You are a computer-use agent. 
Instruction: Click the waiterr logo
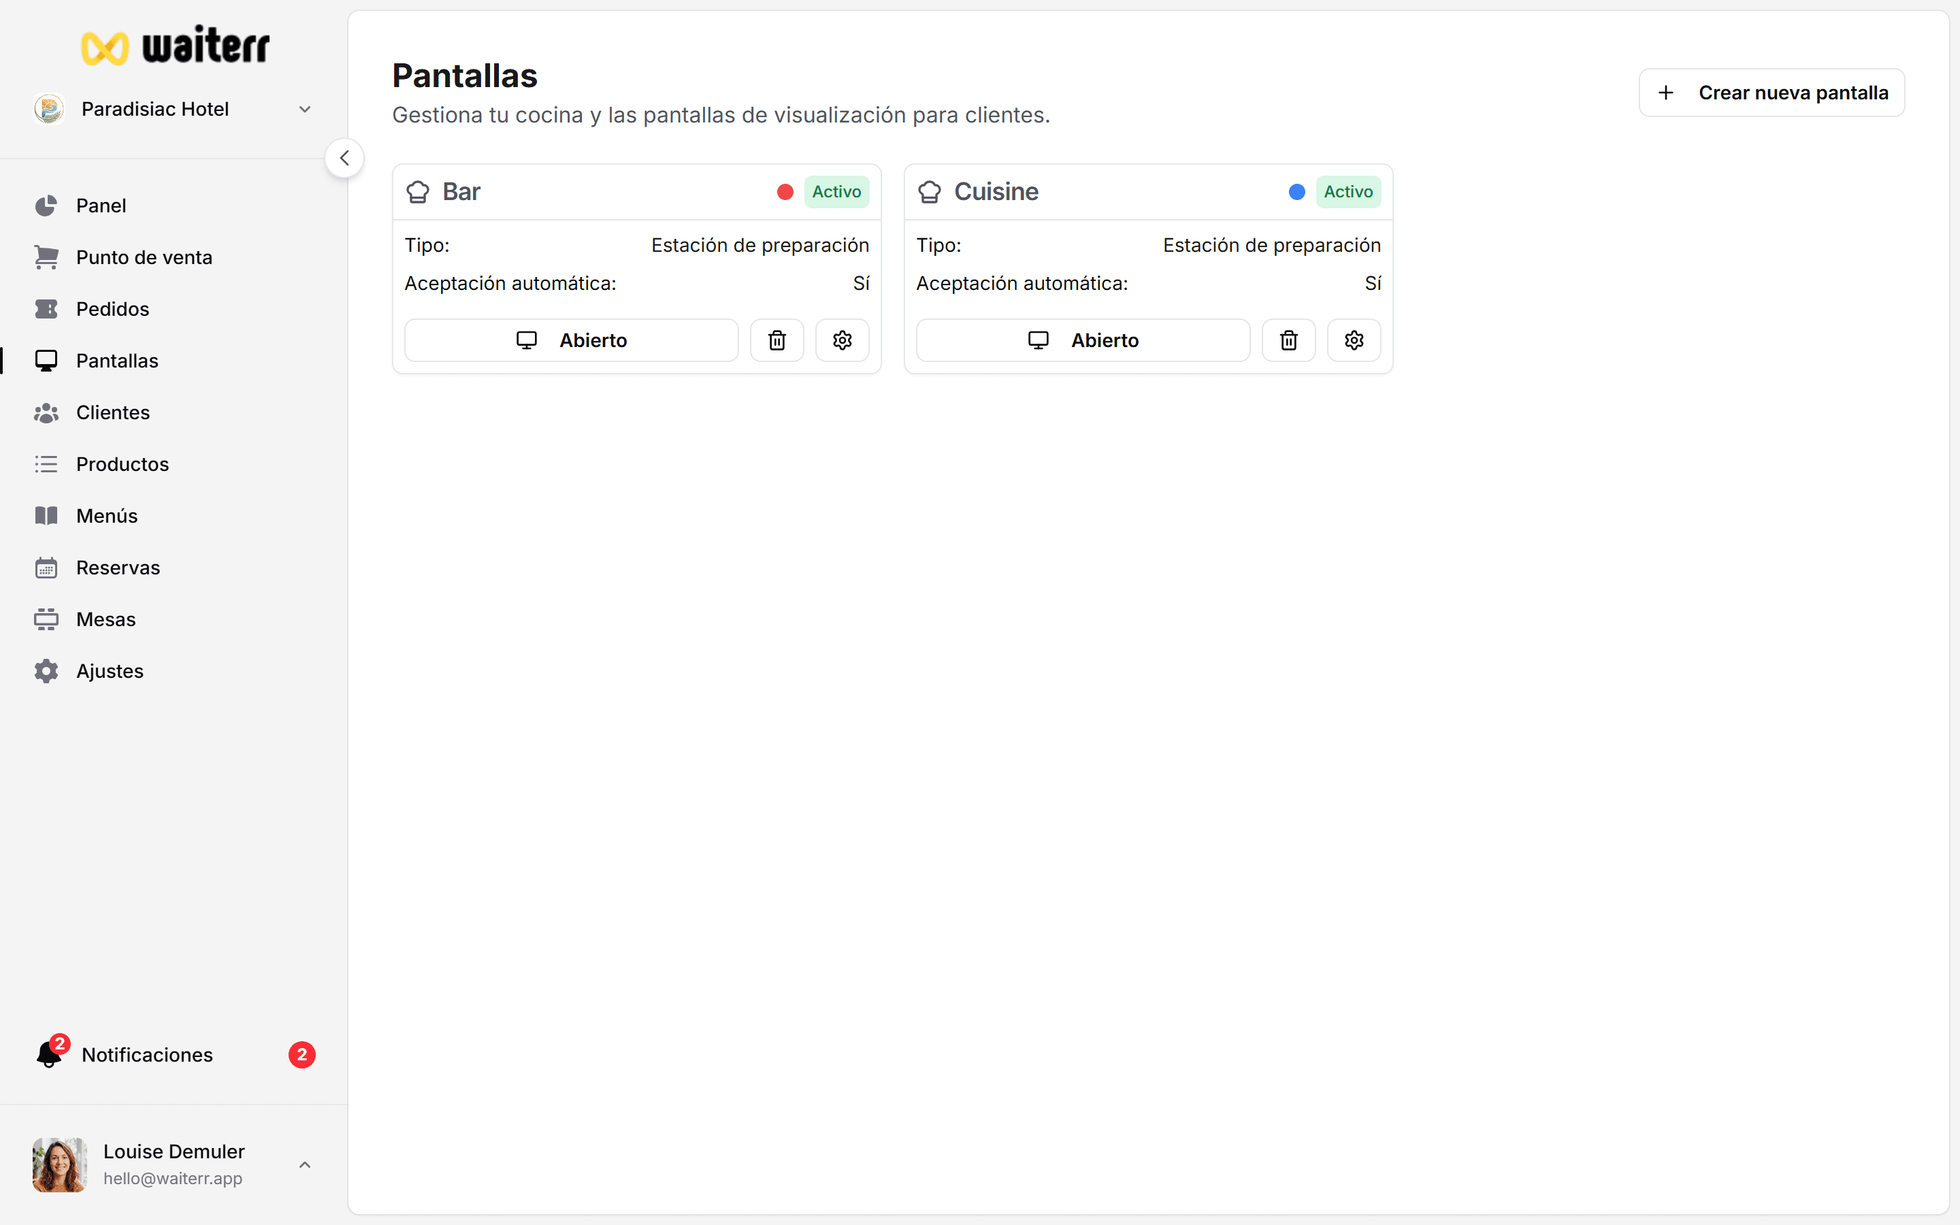[175, 46]
